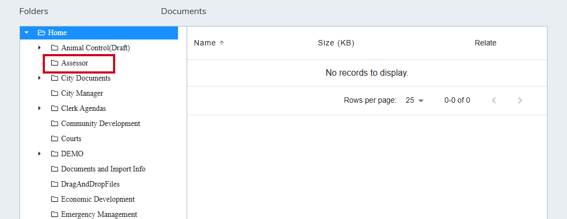Click the Courts folder icon
The image size is (567, 219).
pyautogui.click(x=55, y=139)
